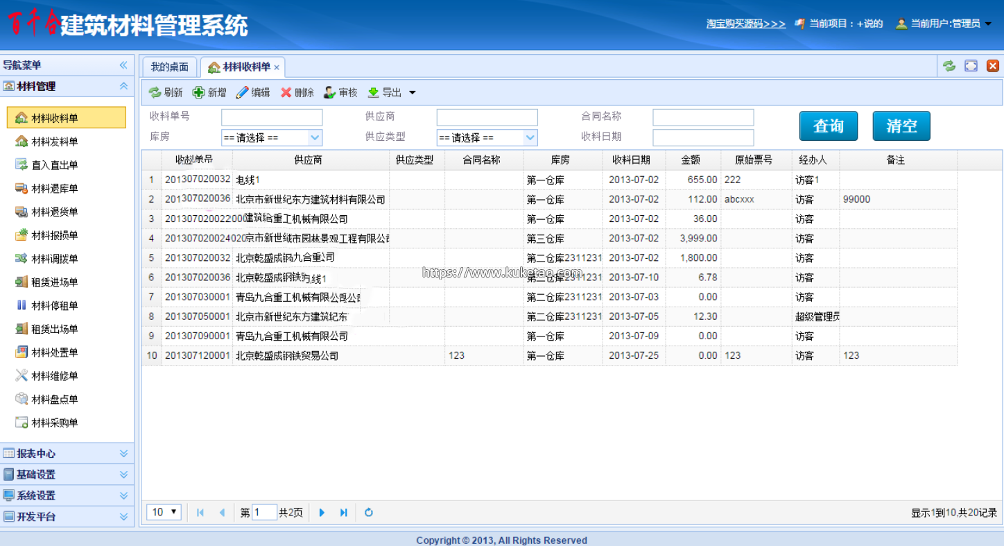Open the 导出 export dropdown
This screenshot has height=546, width=1004.
(x=412, y=93)
